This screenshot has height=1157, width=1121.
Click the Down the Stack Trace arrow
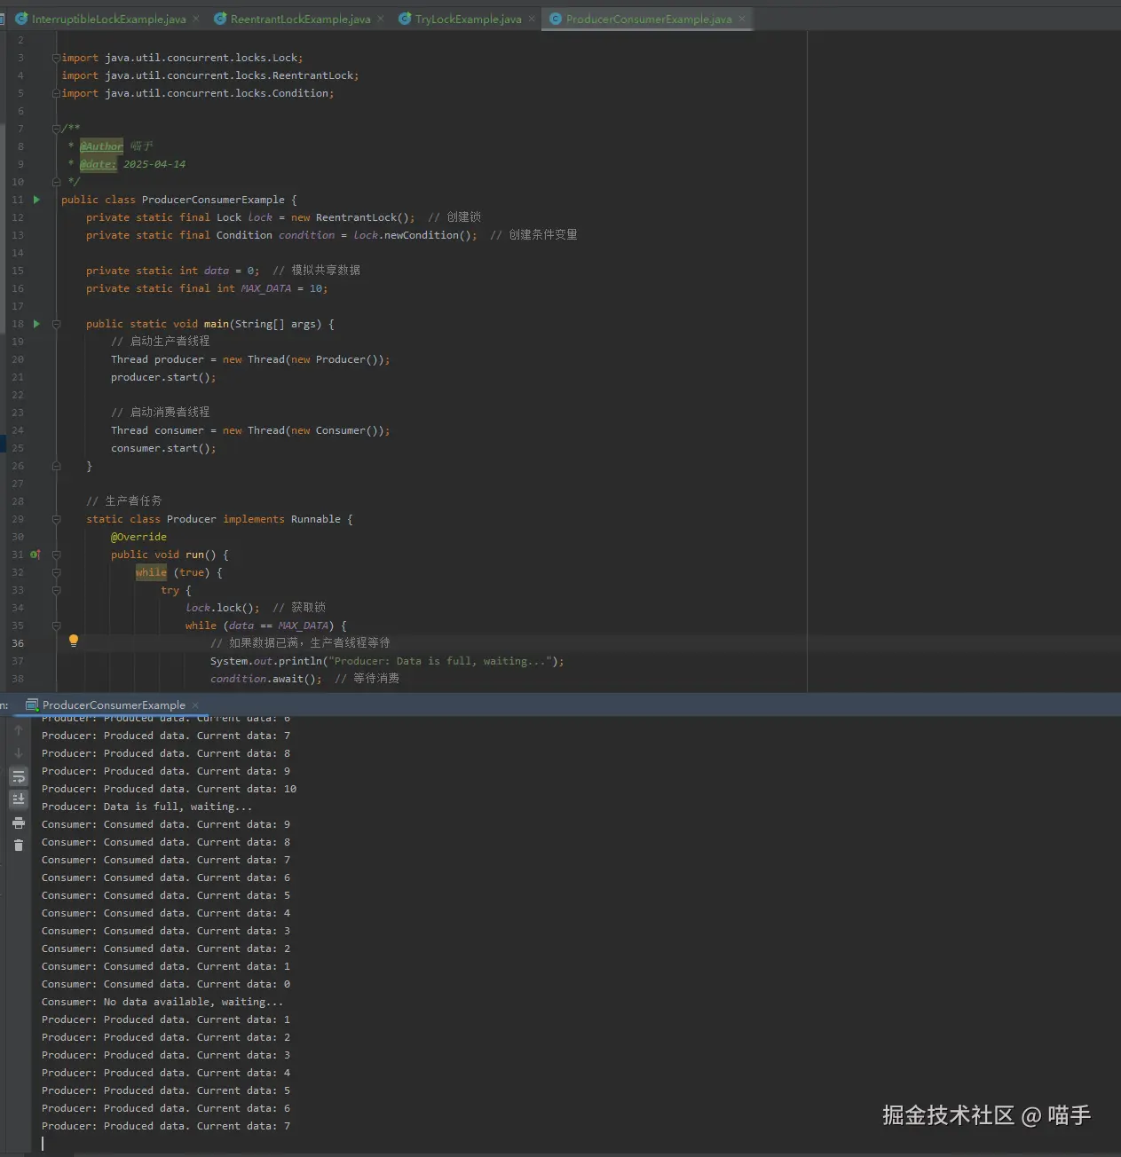(x=19, y=753)
